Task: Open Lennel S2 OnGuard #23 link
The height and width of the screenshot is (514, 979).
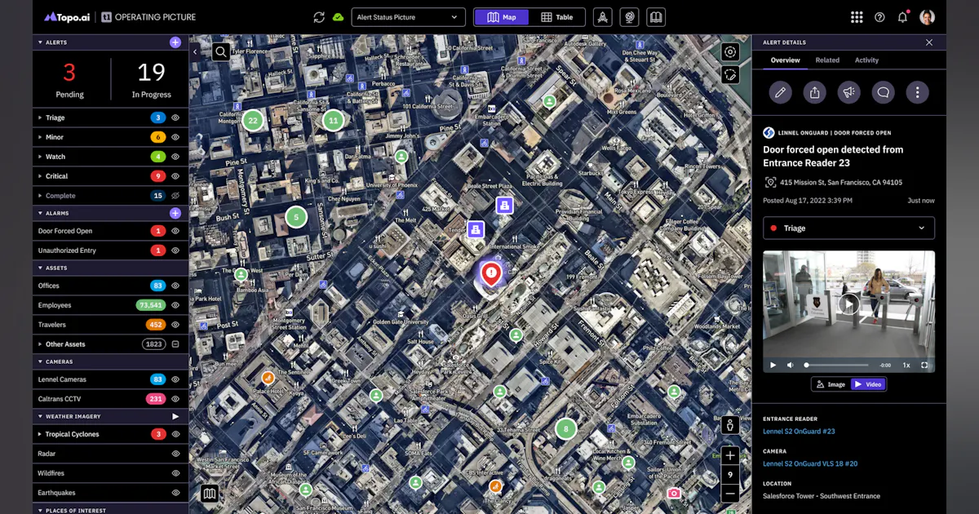Action: [x=799, y=432]
